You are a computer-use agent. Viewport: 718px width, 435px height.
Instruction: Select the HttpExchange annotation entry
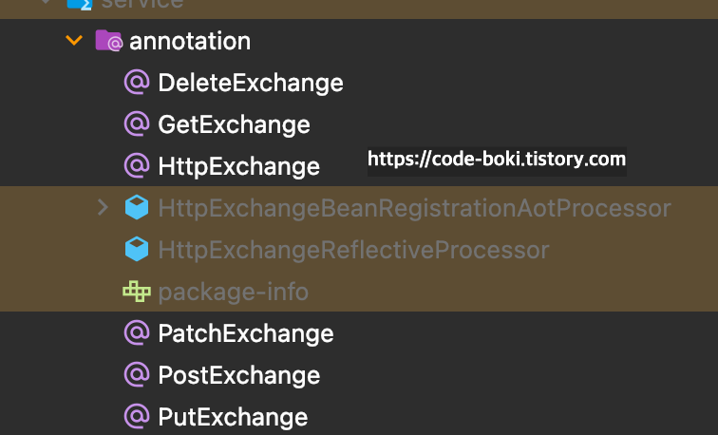click(x=238, y=166)
